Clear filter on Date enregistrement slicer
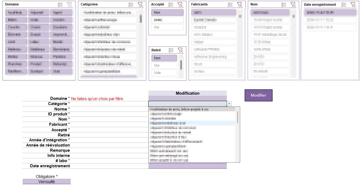This screenshot has width=363, height=188. pyautogui.click(x=353, y=4)
